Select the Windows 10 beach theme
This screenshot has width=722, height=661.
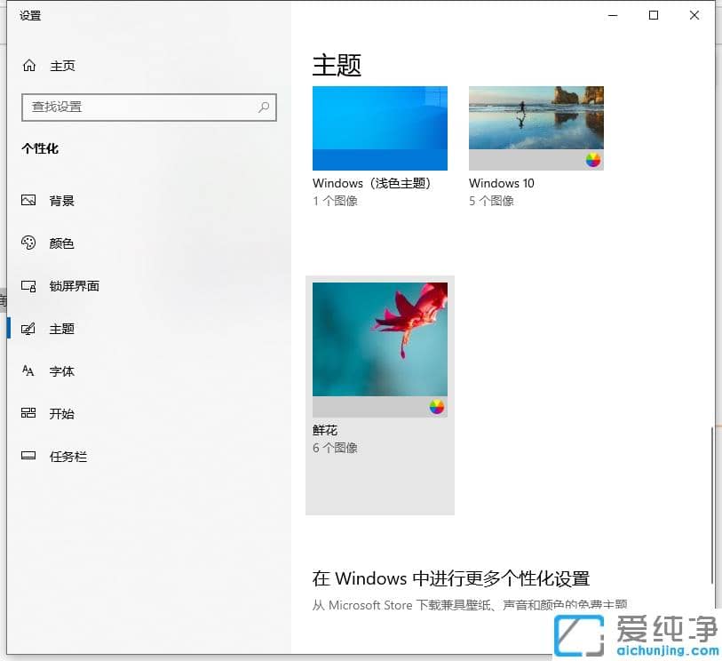pos(536,124)
